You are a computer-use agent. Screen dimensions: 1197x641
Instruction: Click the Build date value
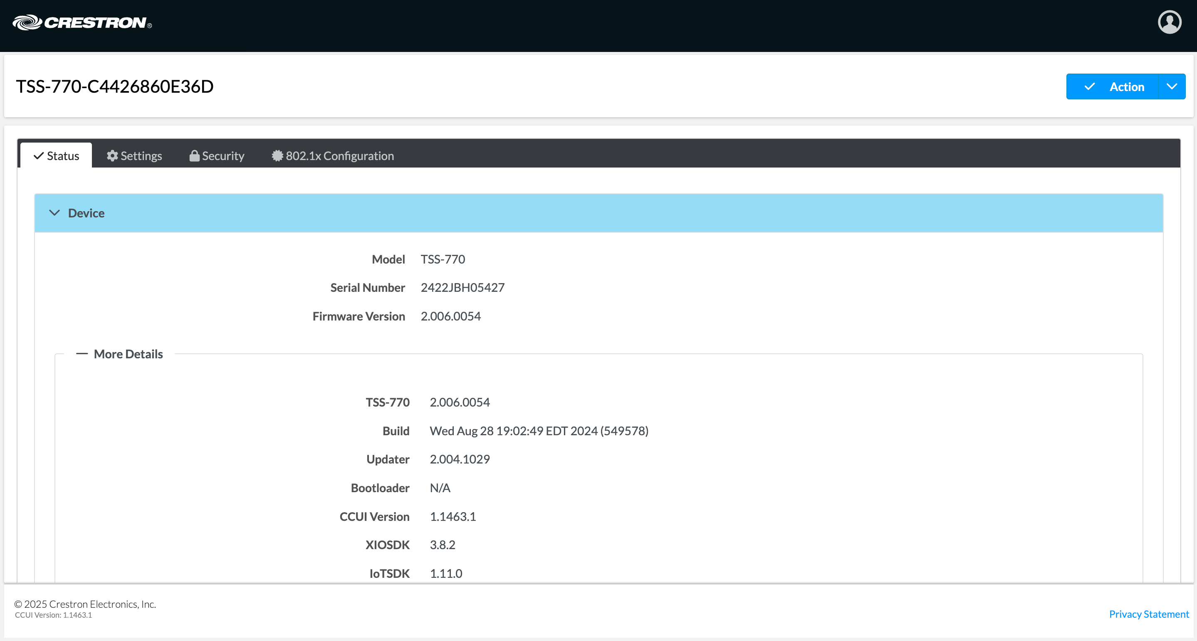tap(539, 431)
